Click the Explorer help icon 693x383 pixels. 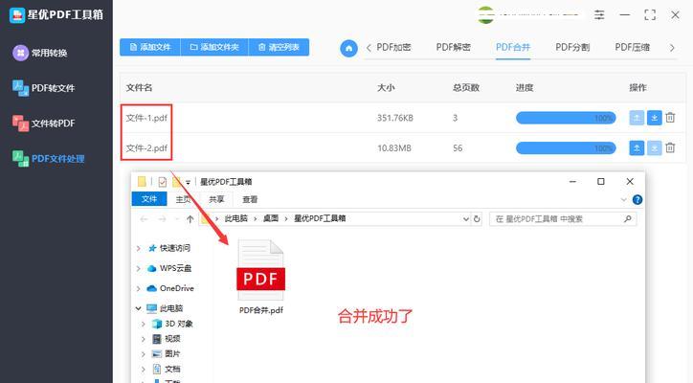[637, 200]
